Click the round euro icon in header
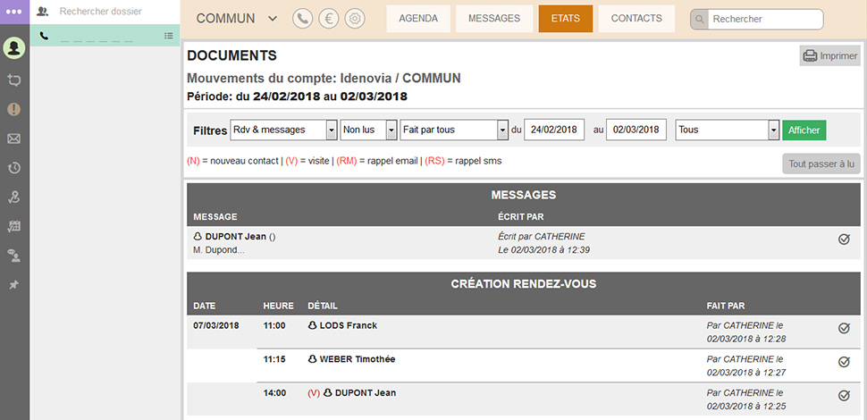This screenshot has height=420, width=867. [x=328, y=19]
